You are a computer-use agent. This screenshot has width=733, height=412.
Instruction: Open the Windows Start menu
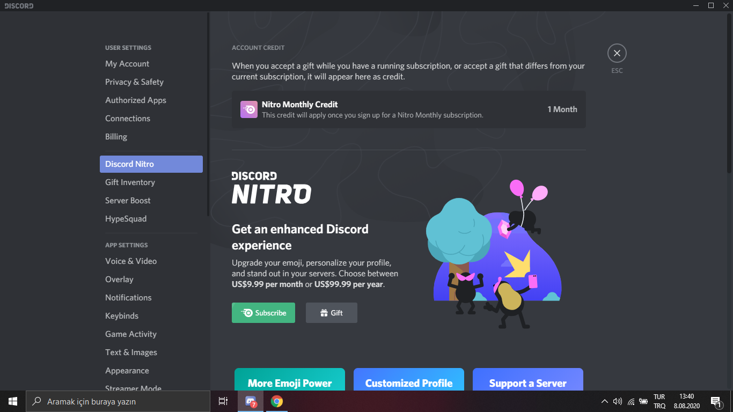13,401
